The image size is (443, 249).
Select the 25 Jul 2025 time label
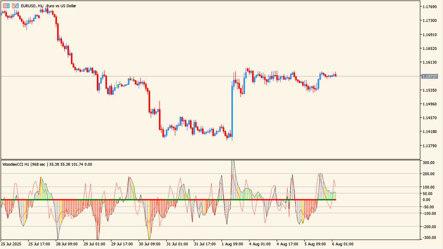point(11,244)
